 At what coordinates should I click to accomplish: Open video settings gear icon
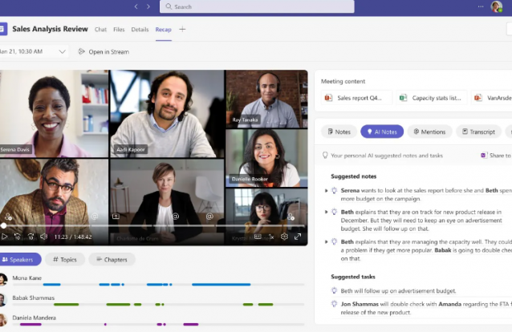coord(284,237)
